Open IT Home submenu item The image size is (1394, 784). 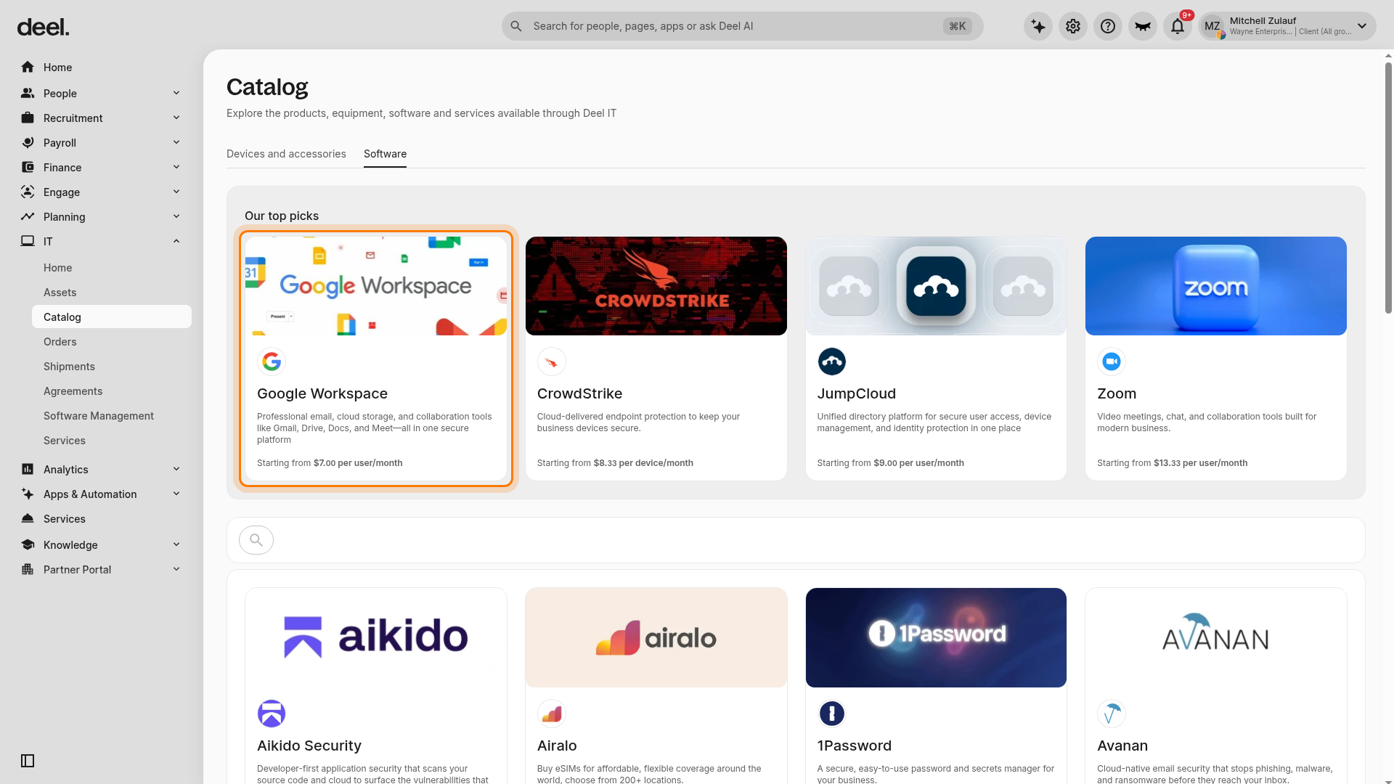coord(112,268)
